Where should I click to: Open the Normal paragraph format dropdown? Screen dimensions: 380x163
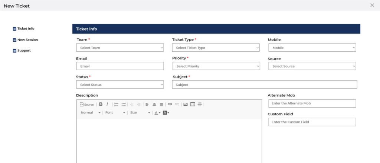[91, 113]
